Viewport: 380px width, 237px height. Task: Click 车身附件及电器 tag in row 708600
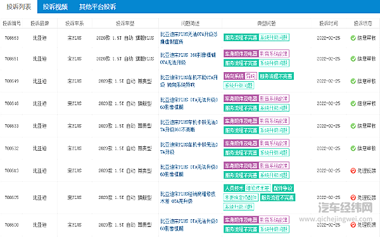coord(241,220)
